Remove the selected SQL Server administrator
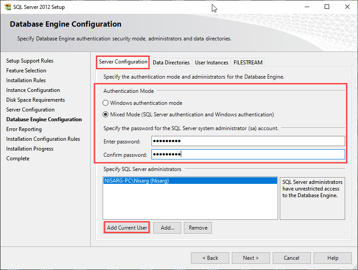The height and width of the screenshot is (270, 358). coord(198,228)
